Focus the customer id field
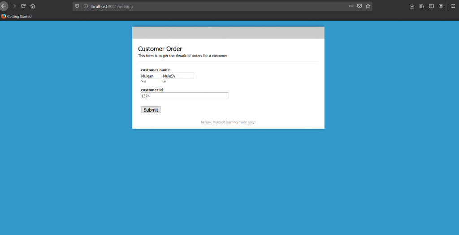This screenshot has height=235, width=459. [184, 96]
